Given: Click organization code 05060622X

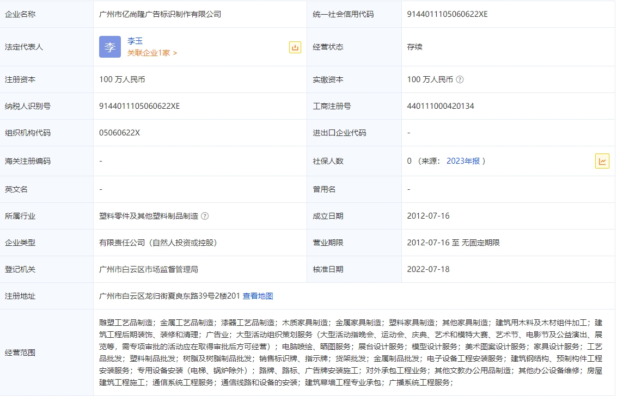Looking at the screenshot, I should pyautogui.click(x=119, y=133).
